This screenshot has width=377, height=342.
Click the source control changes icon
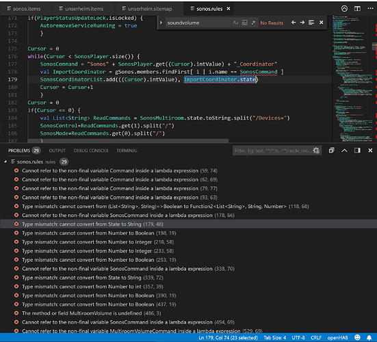[344, 9]
